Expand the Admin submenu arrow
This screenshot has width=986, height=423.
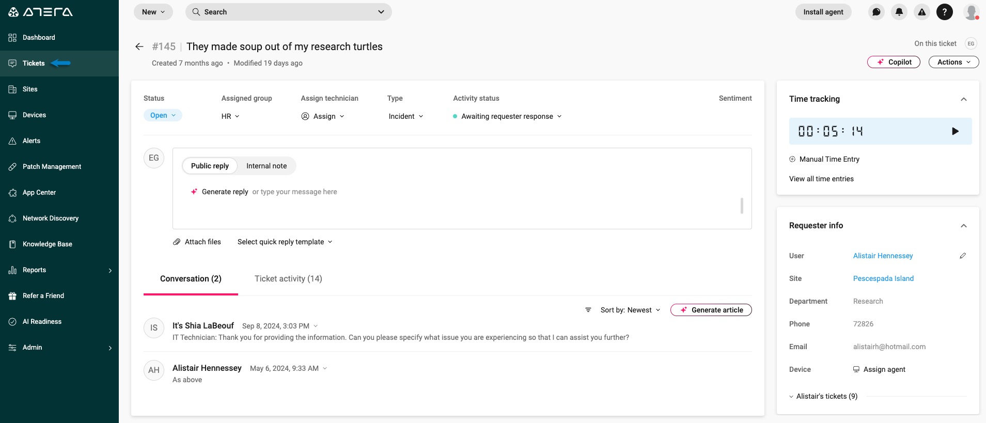[110, 348]
